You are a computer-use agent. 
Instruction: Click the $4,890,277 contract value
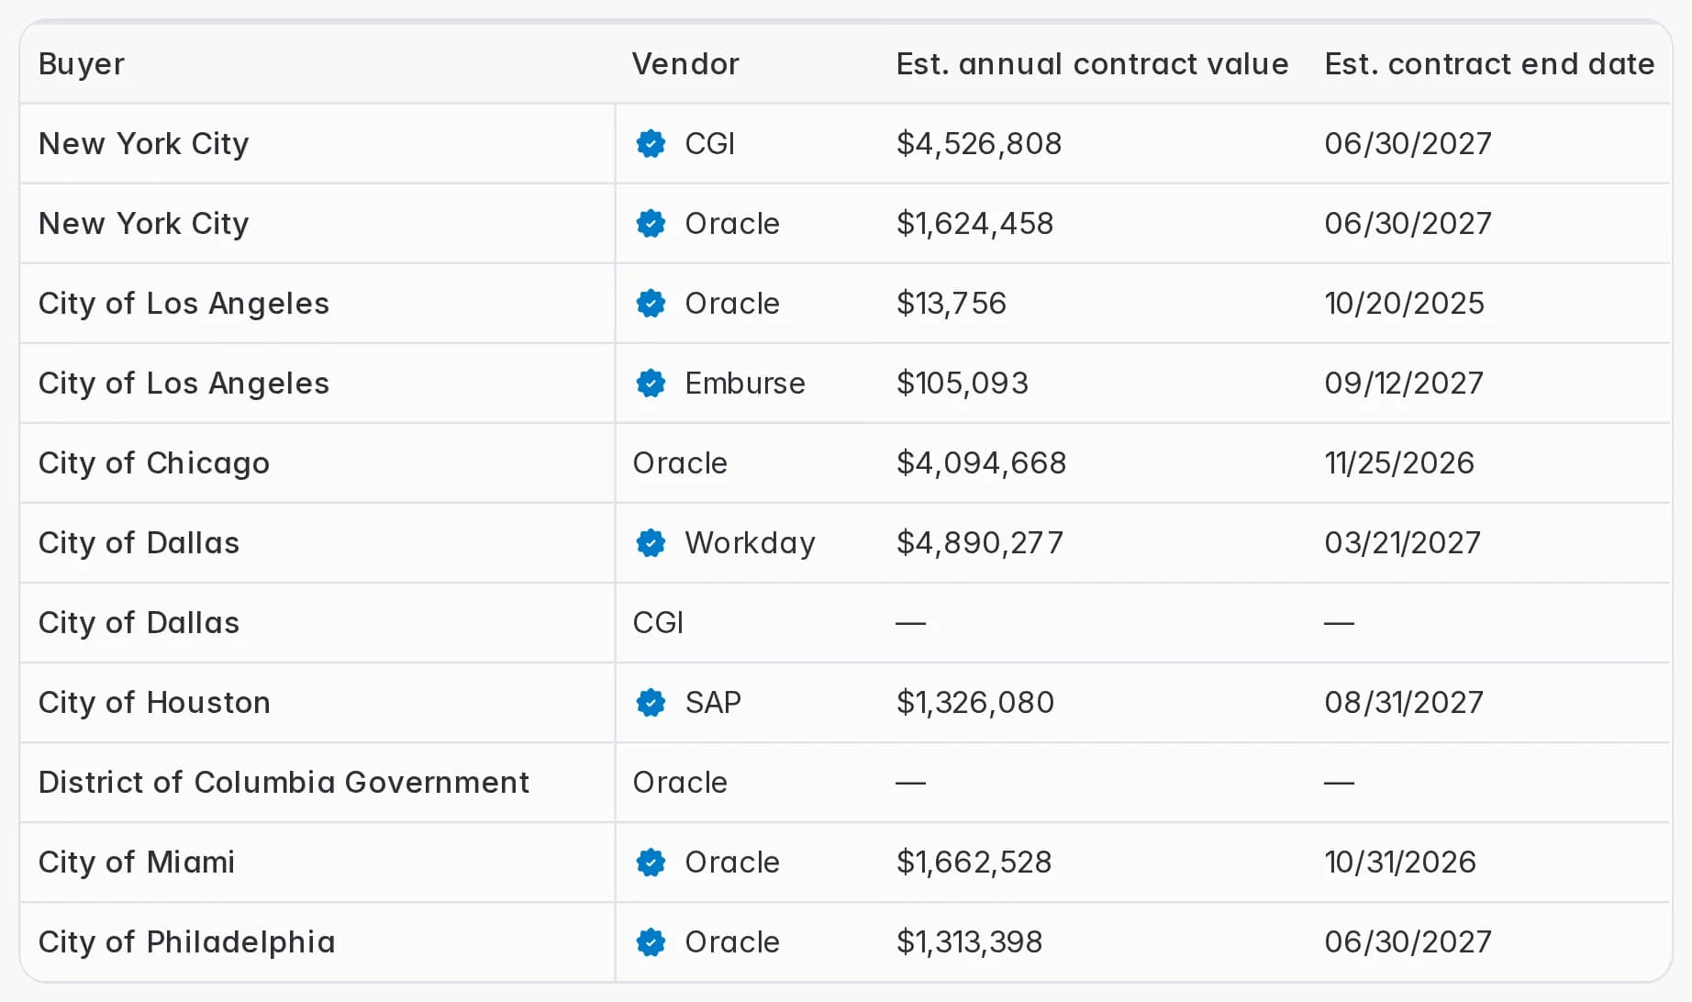pos(980,543)
